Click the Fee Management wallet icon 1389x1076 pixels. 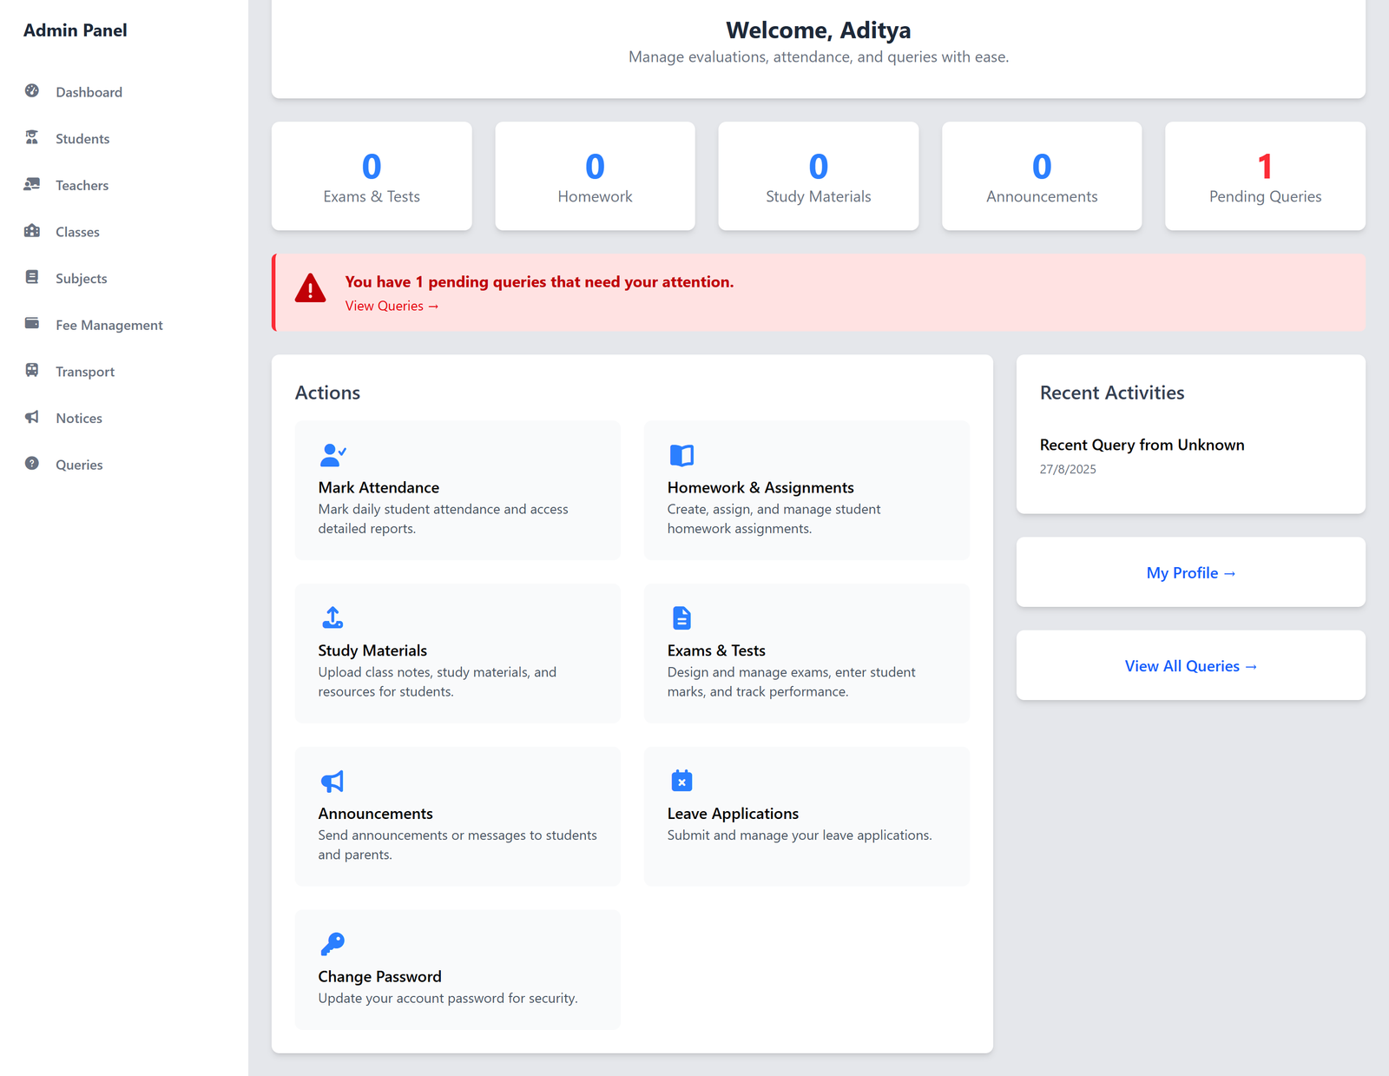click(32, 324)
